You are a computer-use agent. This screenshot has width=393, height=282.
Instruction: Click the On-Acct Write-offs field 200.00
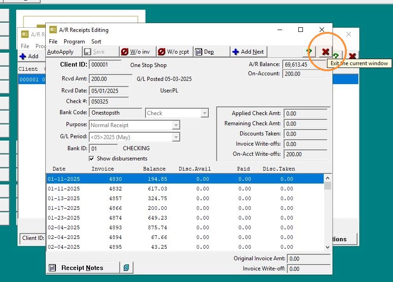click(x=306, y=154)
